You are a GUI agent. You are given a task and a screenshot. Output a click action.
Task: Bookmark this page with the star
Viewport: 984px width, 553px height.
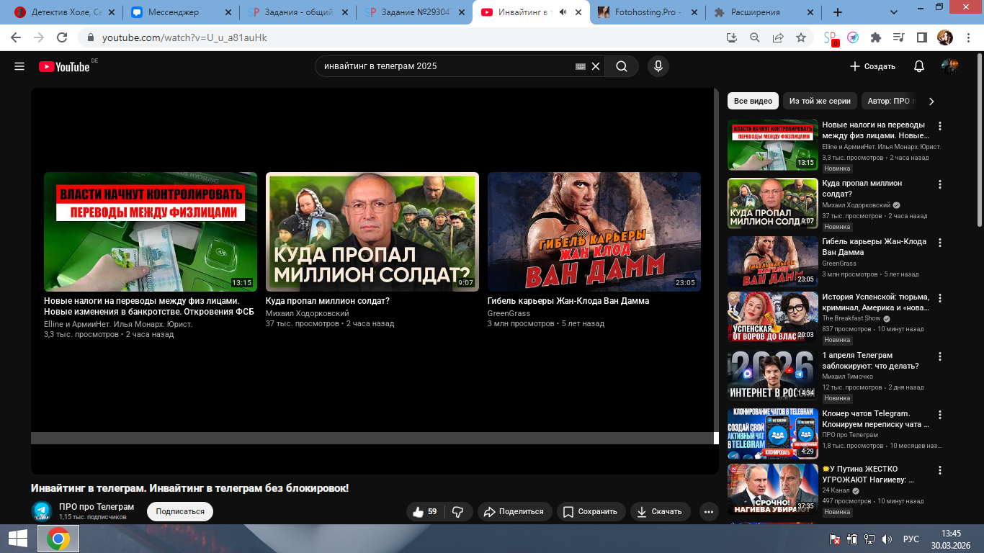[x=801, y=37]
